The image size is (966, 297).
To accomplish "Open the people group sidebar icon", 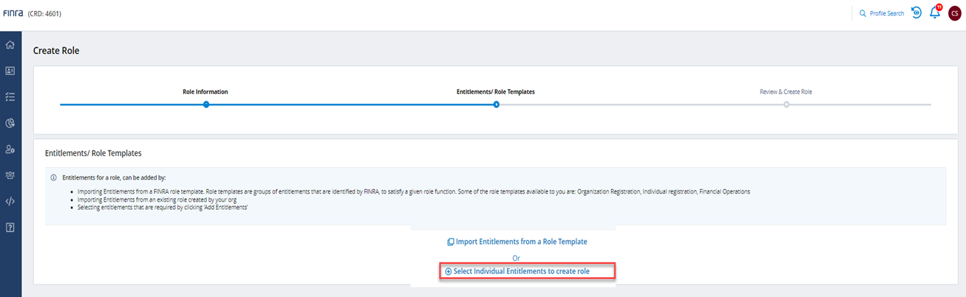I will point(10,175).
